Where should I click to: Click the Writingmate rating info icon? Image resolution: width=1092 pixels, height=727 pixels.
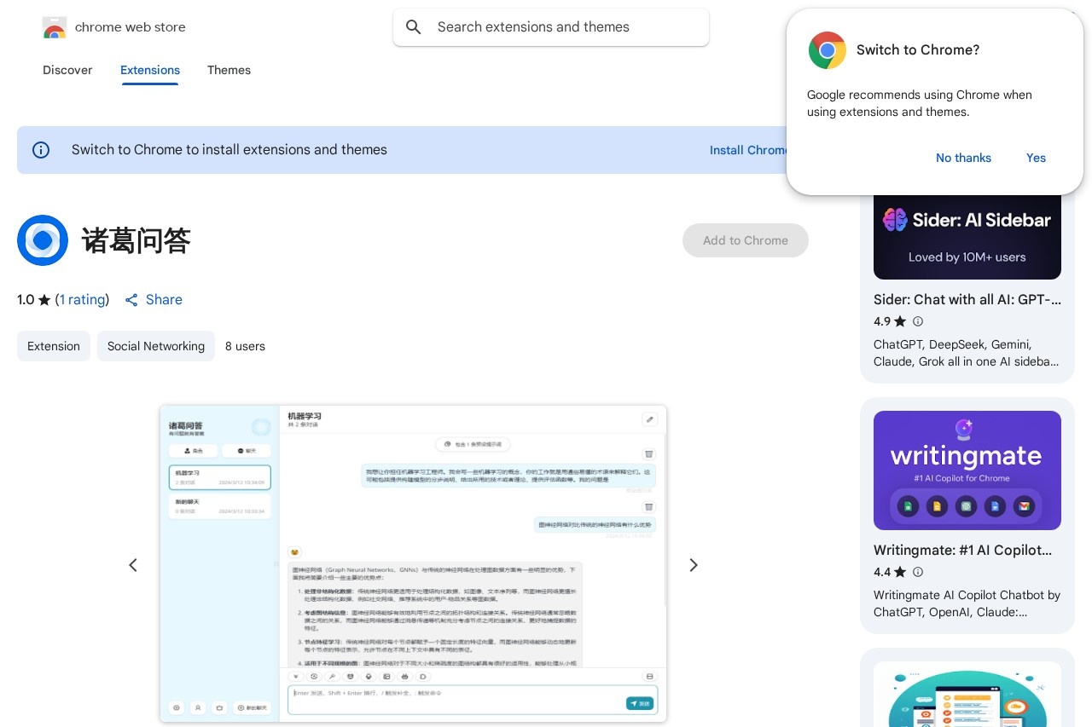(918, 572)
